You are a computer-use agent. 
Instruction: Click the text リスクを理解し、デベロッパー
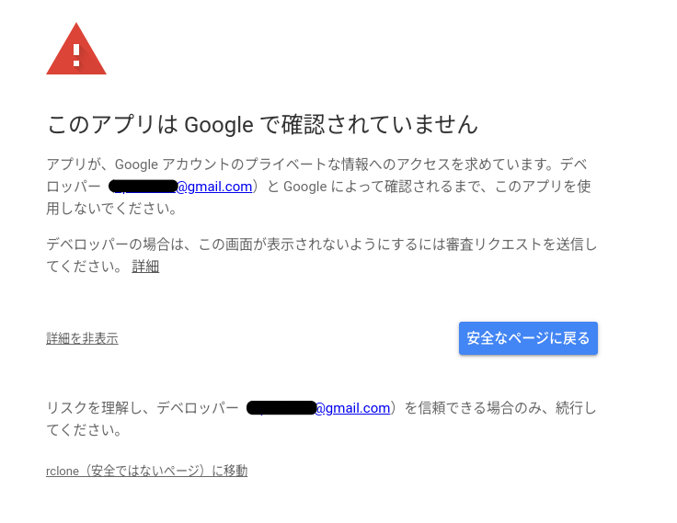(x=143, y=408)
